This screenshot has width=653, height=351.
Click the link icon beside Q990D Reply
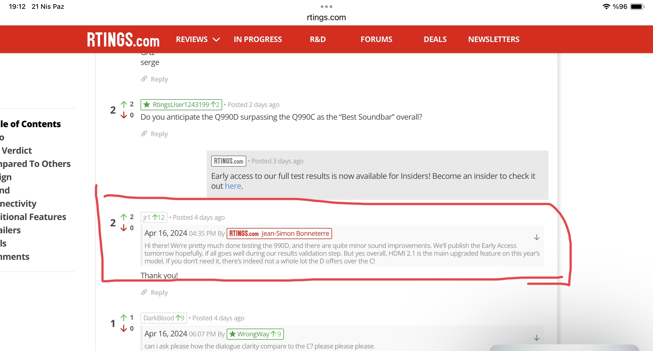[x=144, y=134]
